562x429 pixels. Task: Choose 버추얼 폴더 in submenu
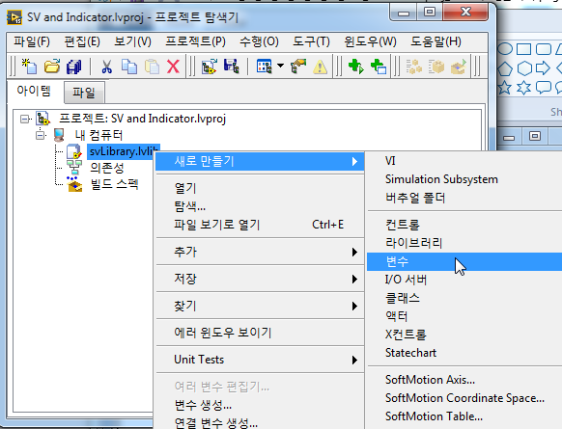point(464,198)
